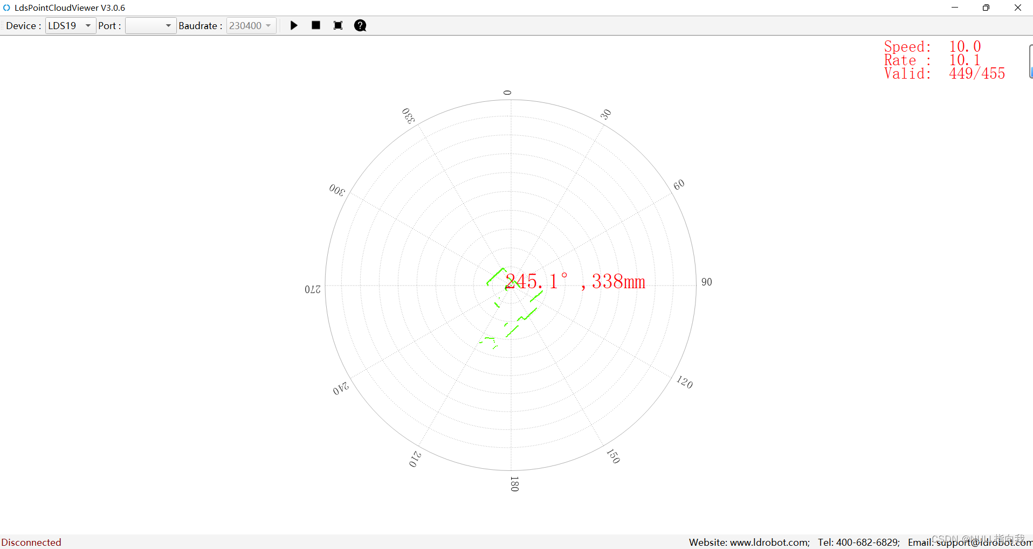Restore down the LdsPointCloudViewer window
Image resolution: width=1033 pixels, height=549 pixels.
[986, 8]
